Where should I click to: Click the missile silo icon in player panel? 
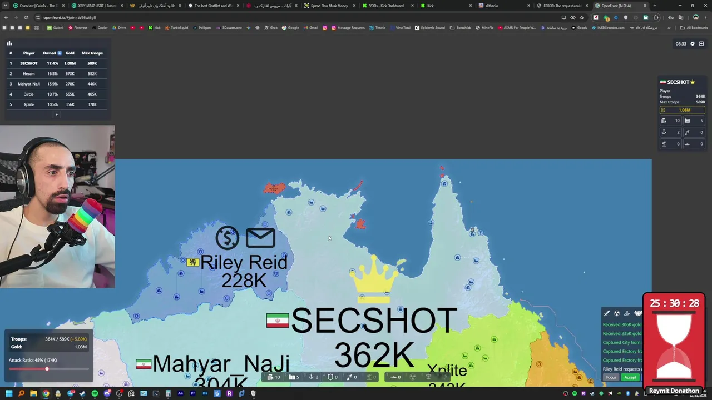click(688, 132)
